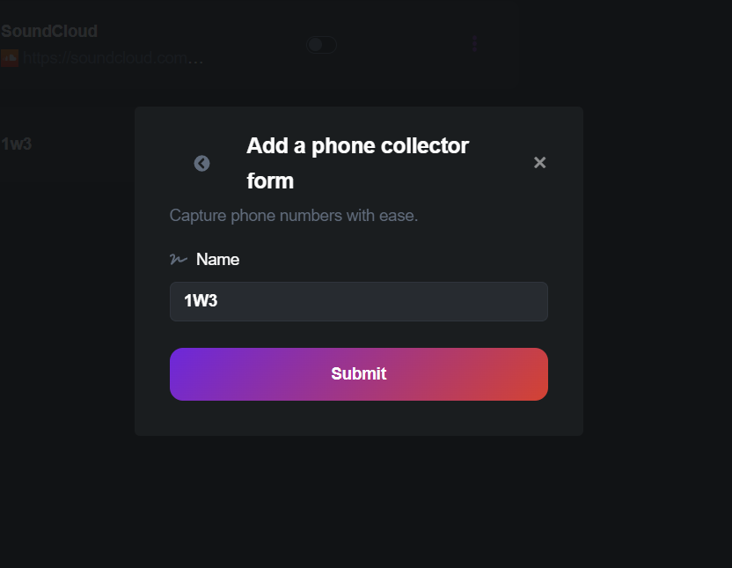Click the "1W3" text in Name field
Image resolution: width=732 pixels, height=568 pixels.
(201, 301)
